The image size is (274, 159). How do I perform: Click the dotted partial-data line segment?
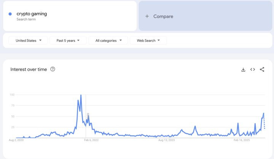click(264, 123)
